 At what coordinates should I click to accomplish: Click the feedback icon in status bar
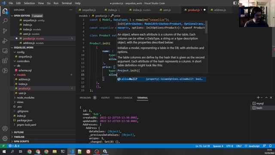(264, 146)
